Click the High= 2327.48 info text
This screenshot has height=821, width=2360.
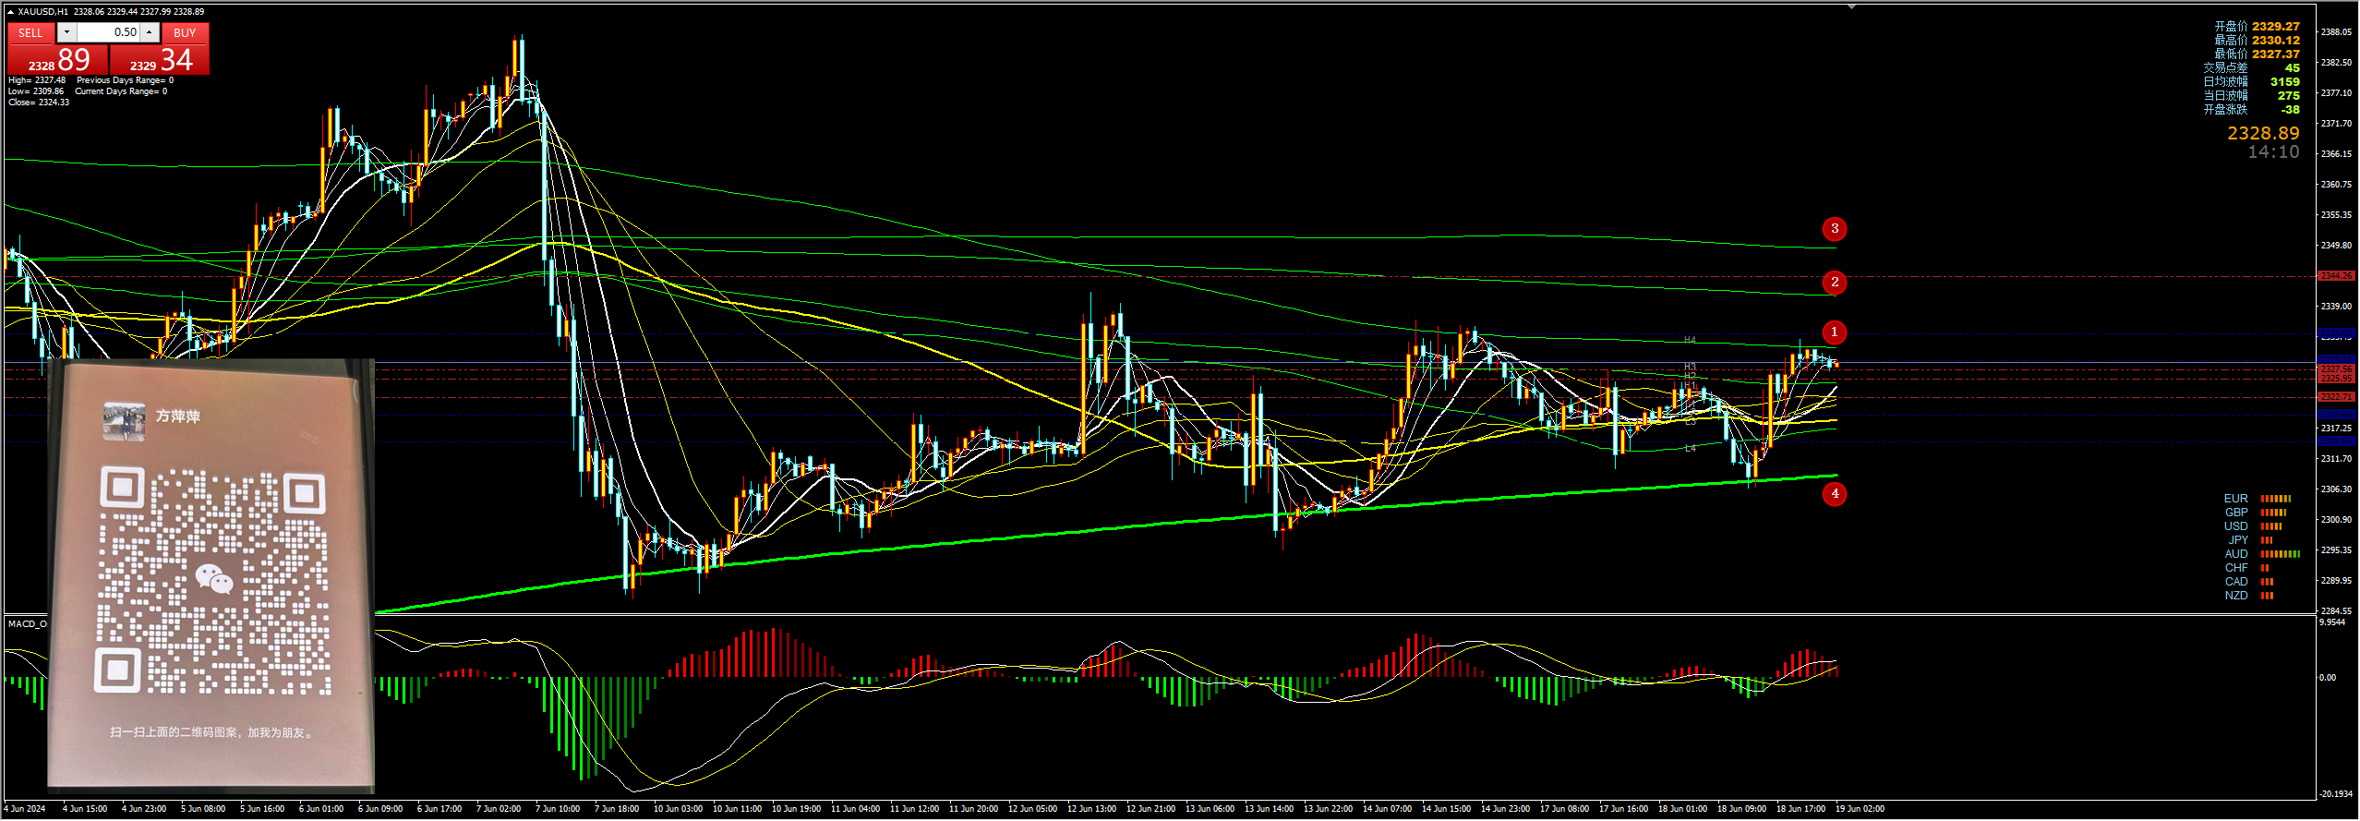point(37,80)
